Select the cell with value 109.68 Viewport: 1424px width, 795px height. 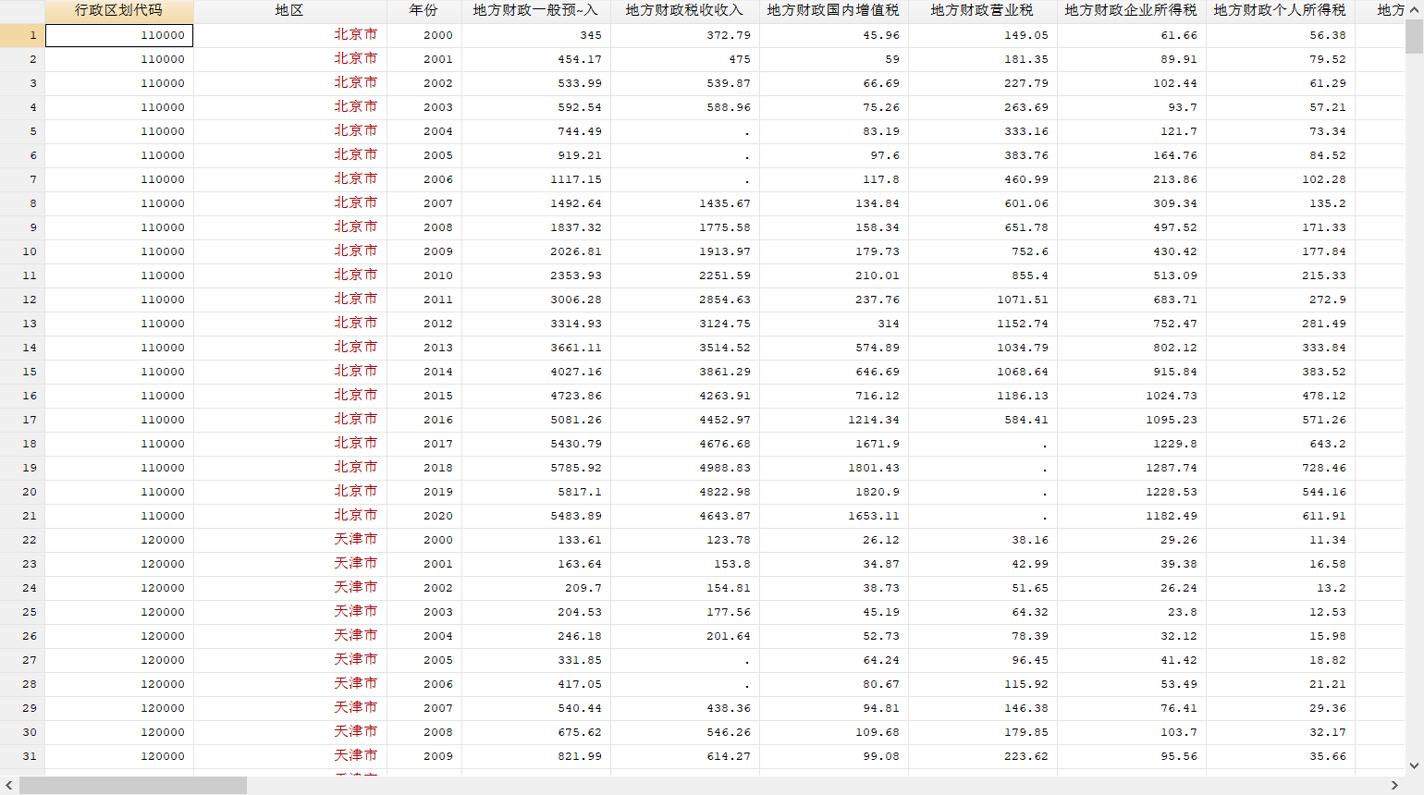coord(834,732)
